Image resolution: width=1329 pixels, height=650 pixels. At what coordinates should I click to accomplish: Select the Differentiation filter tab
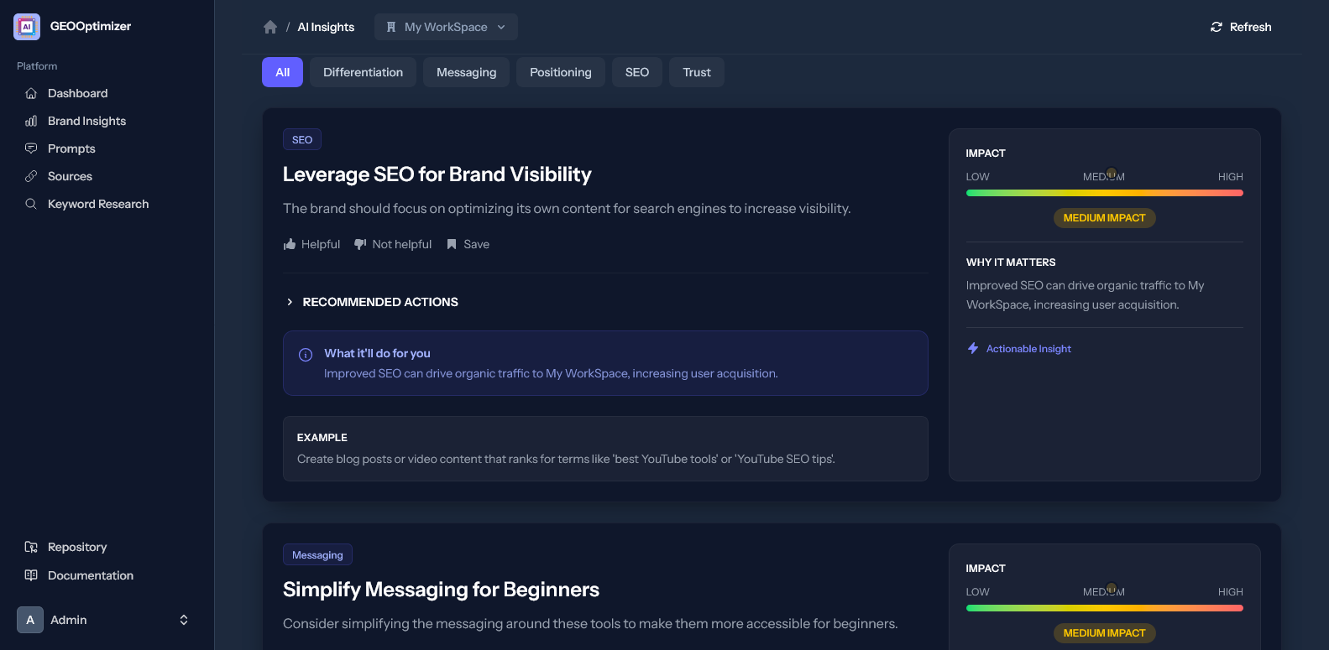(363, 72)
